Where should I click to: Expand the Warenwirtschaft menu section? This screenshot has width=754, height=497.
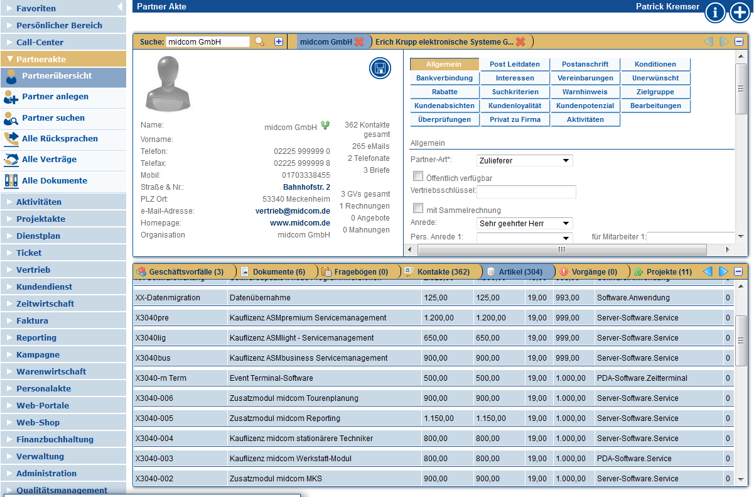51,371
